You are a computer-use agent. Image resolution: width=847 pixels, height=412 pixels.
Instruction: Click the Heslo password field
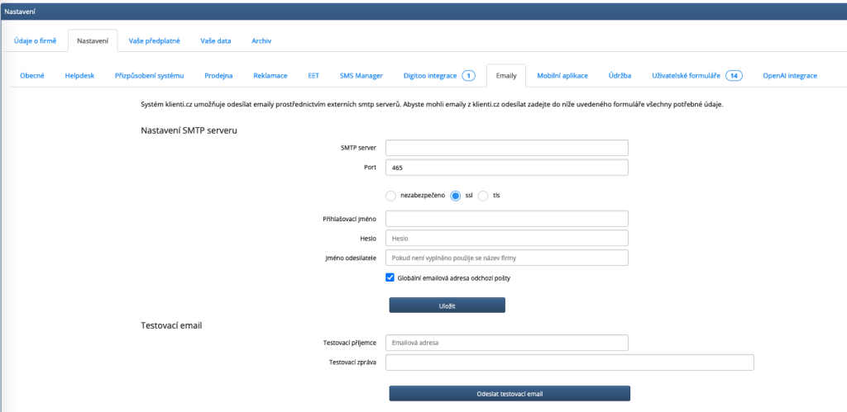click(507, 238)
